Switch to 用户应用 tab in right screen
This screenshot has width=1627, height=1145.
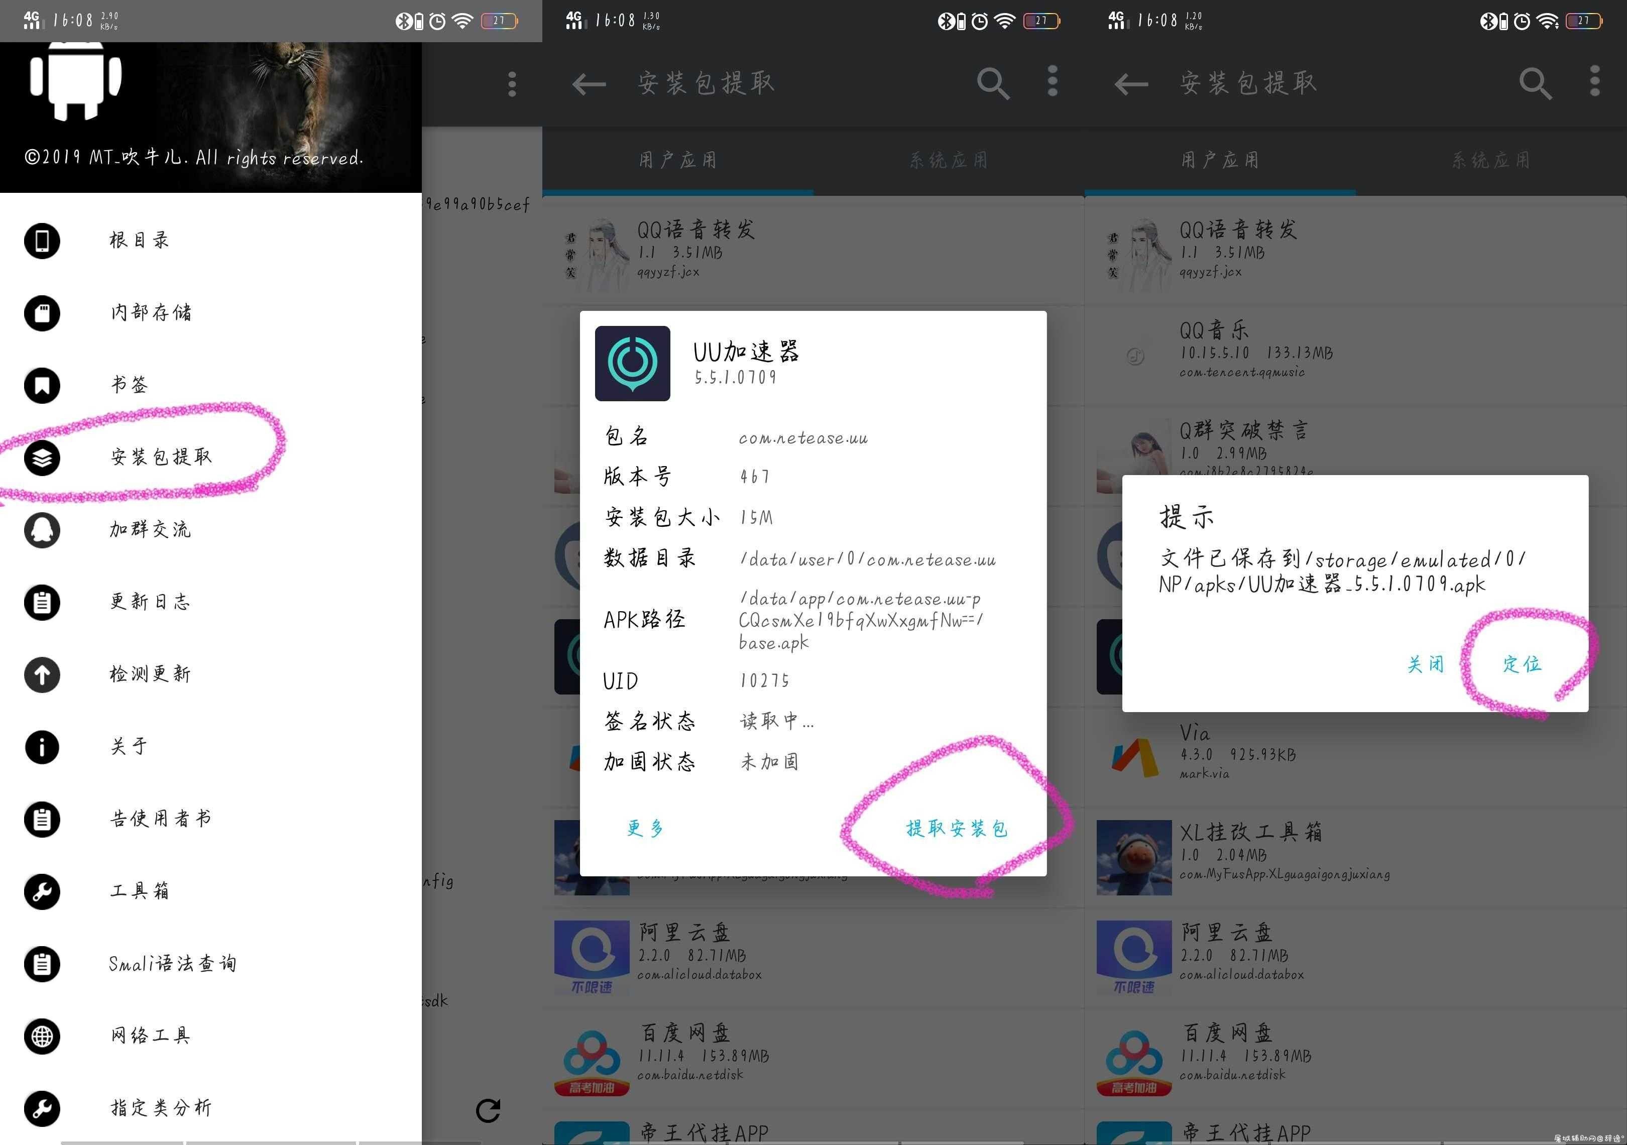tap(1220, 160)
